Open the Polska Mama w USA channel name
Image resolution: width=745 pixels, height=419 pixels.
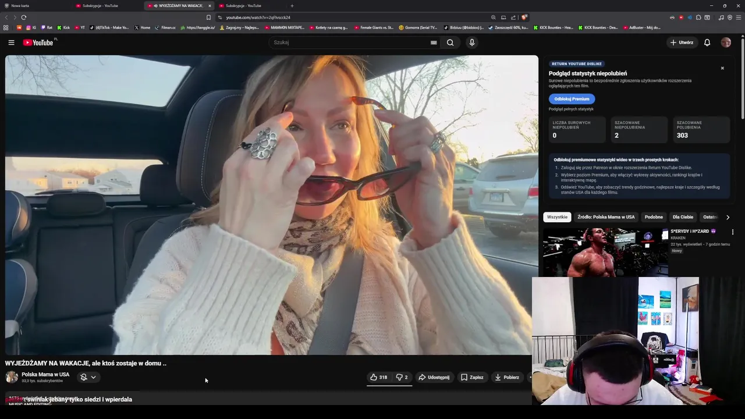point(45,374)
